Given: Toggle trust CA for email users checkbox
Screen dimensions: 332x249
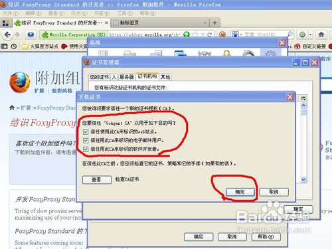Looking at the screenshot, I should [x=86, y=141].
